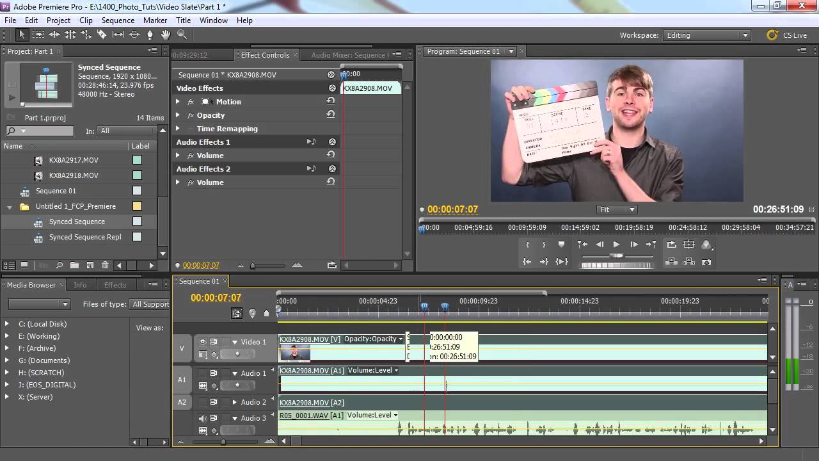Screen dimensions: 819x461
Task: Play the sequence in Program monitor
Action: (x=616, y=245)
